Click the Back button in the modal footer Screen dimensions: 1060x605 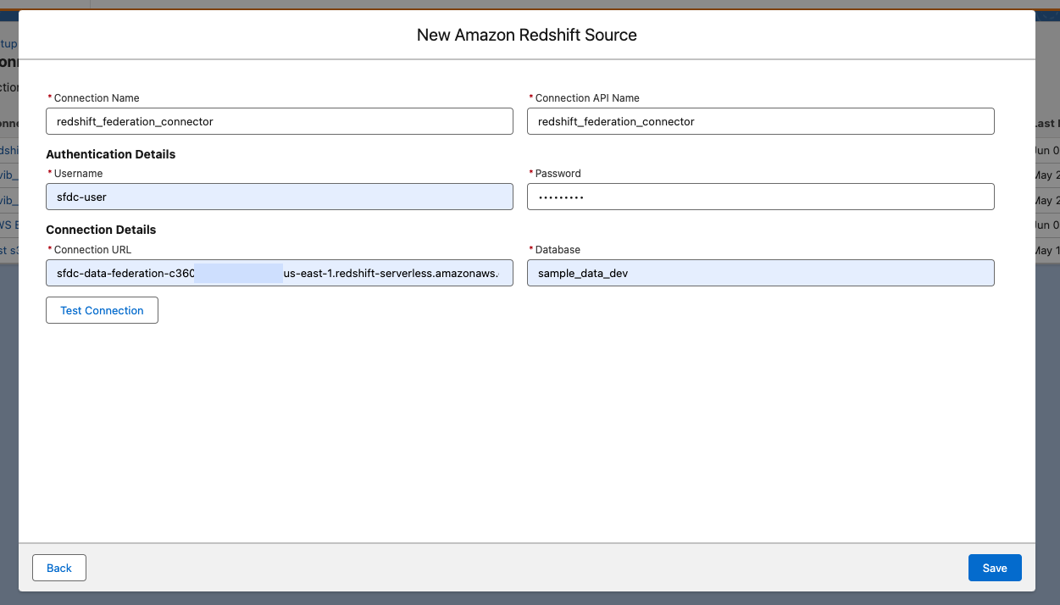click(58, 568)
